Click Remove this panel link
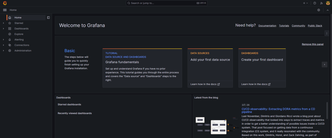Image resolution: width=332 pixels, height=138 pixels. 313,44
